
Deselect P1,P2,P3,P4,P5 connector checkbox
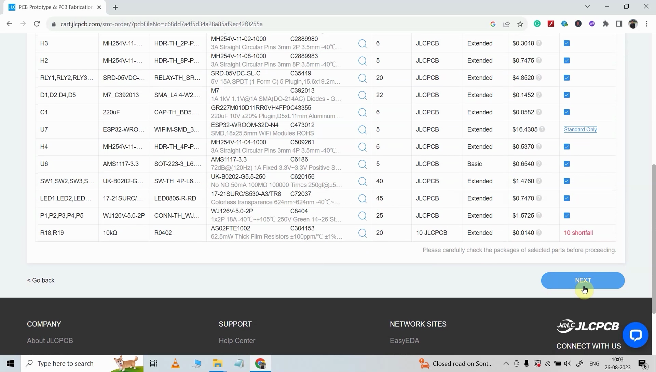[x=567, y=216]
